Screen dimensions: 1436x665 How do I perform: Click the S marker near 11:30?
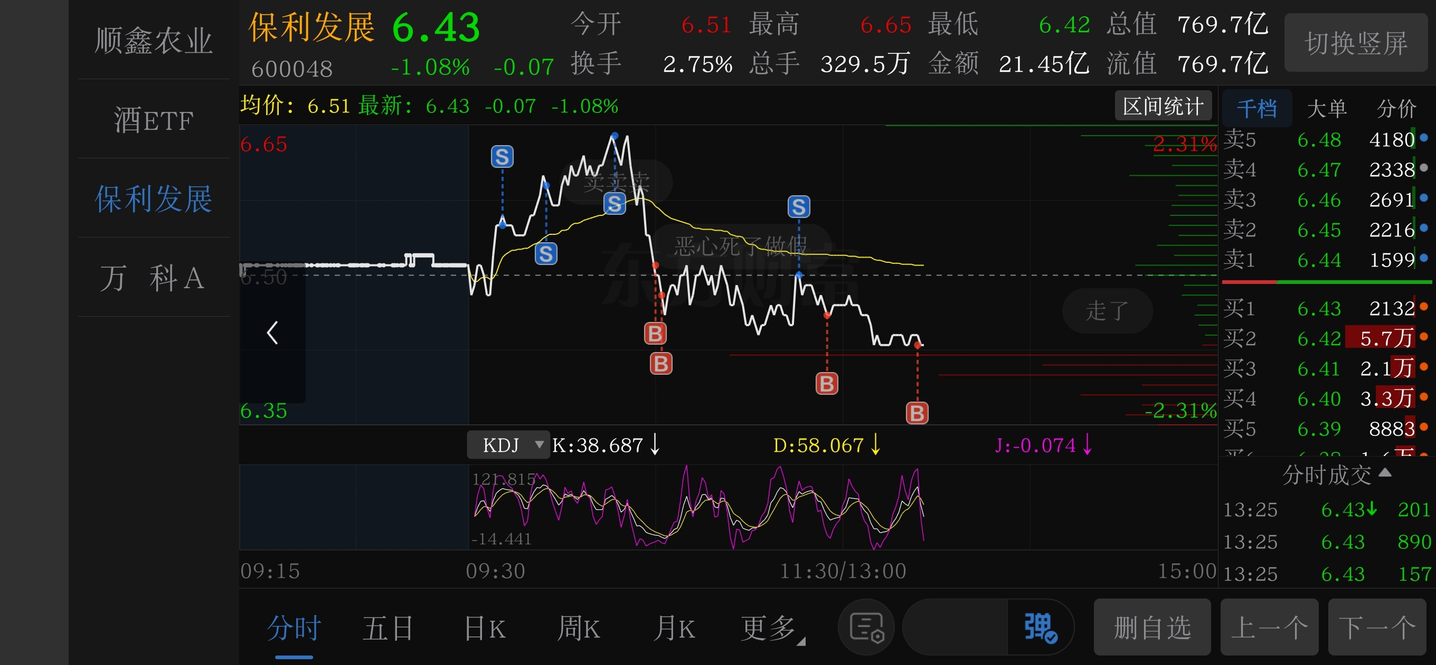pos(798,207)
